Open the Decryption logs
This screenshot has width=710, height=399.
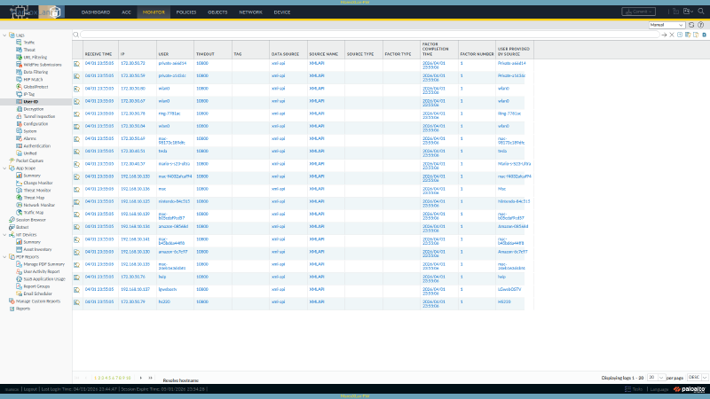34,109
